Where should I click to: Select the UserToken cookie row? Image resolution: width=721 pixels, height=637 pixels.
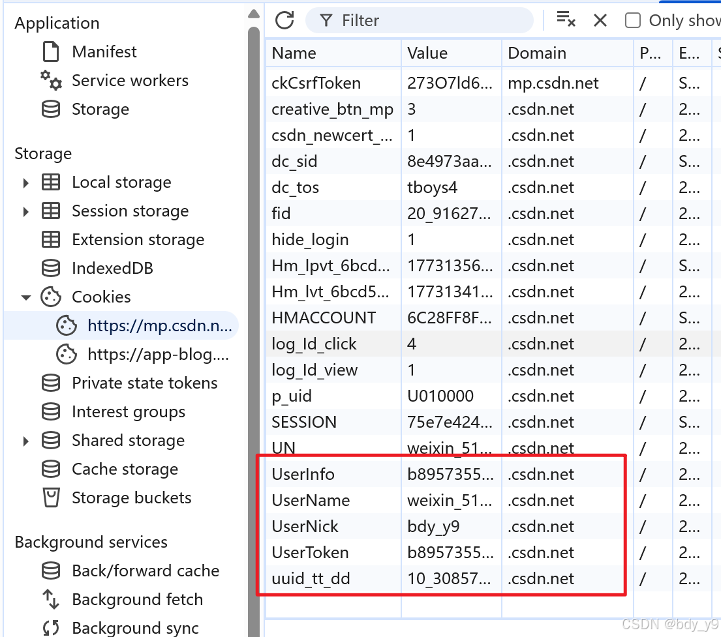pos(493,552)
